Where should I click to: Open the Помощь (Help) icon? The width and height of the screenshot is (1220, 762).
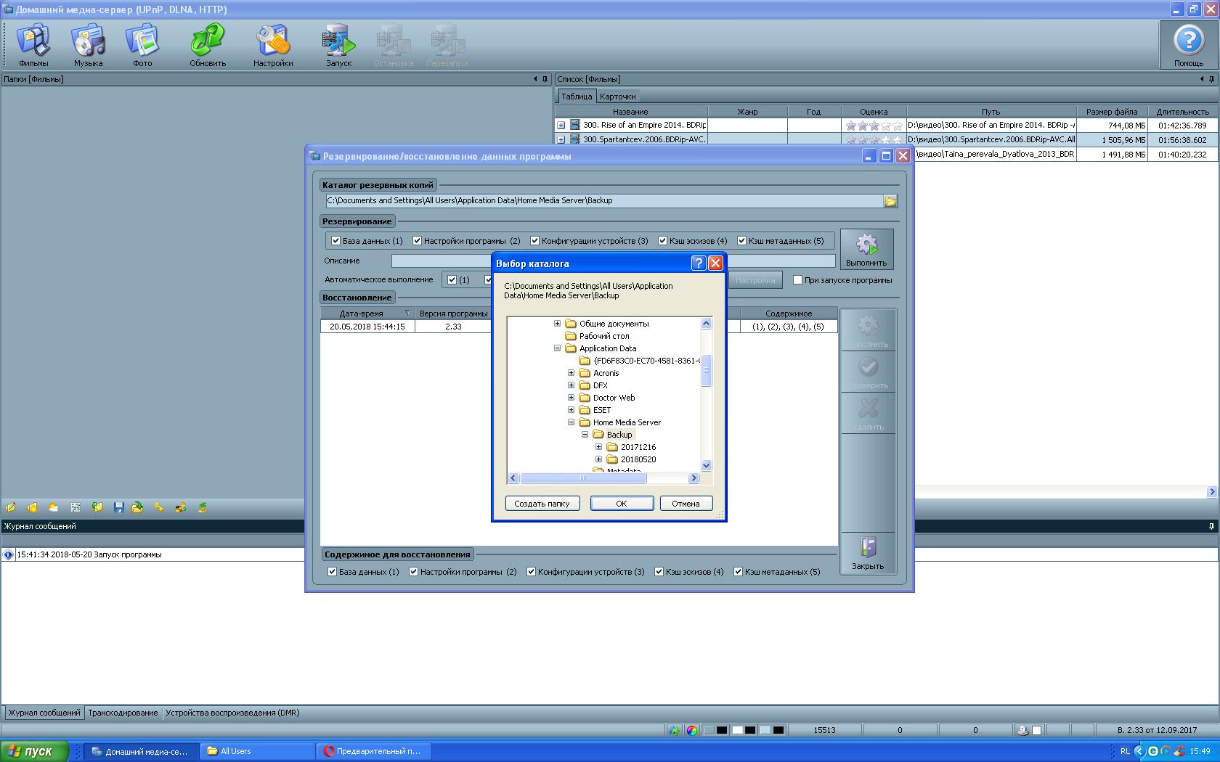click(x=1188, y=45)
